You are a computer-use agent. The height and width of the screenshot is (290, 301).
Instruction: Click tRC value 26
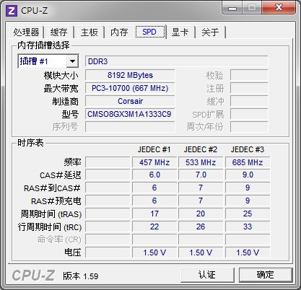pyautogui.click(x=201, y=227)
